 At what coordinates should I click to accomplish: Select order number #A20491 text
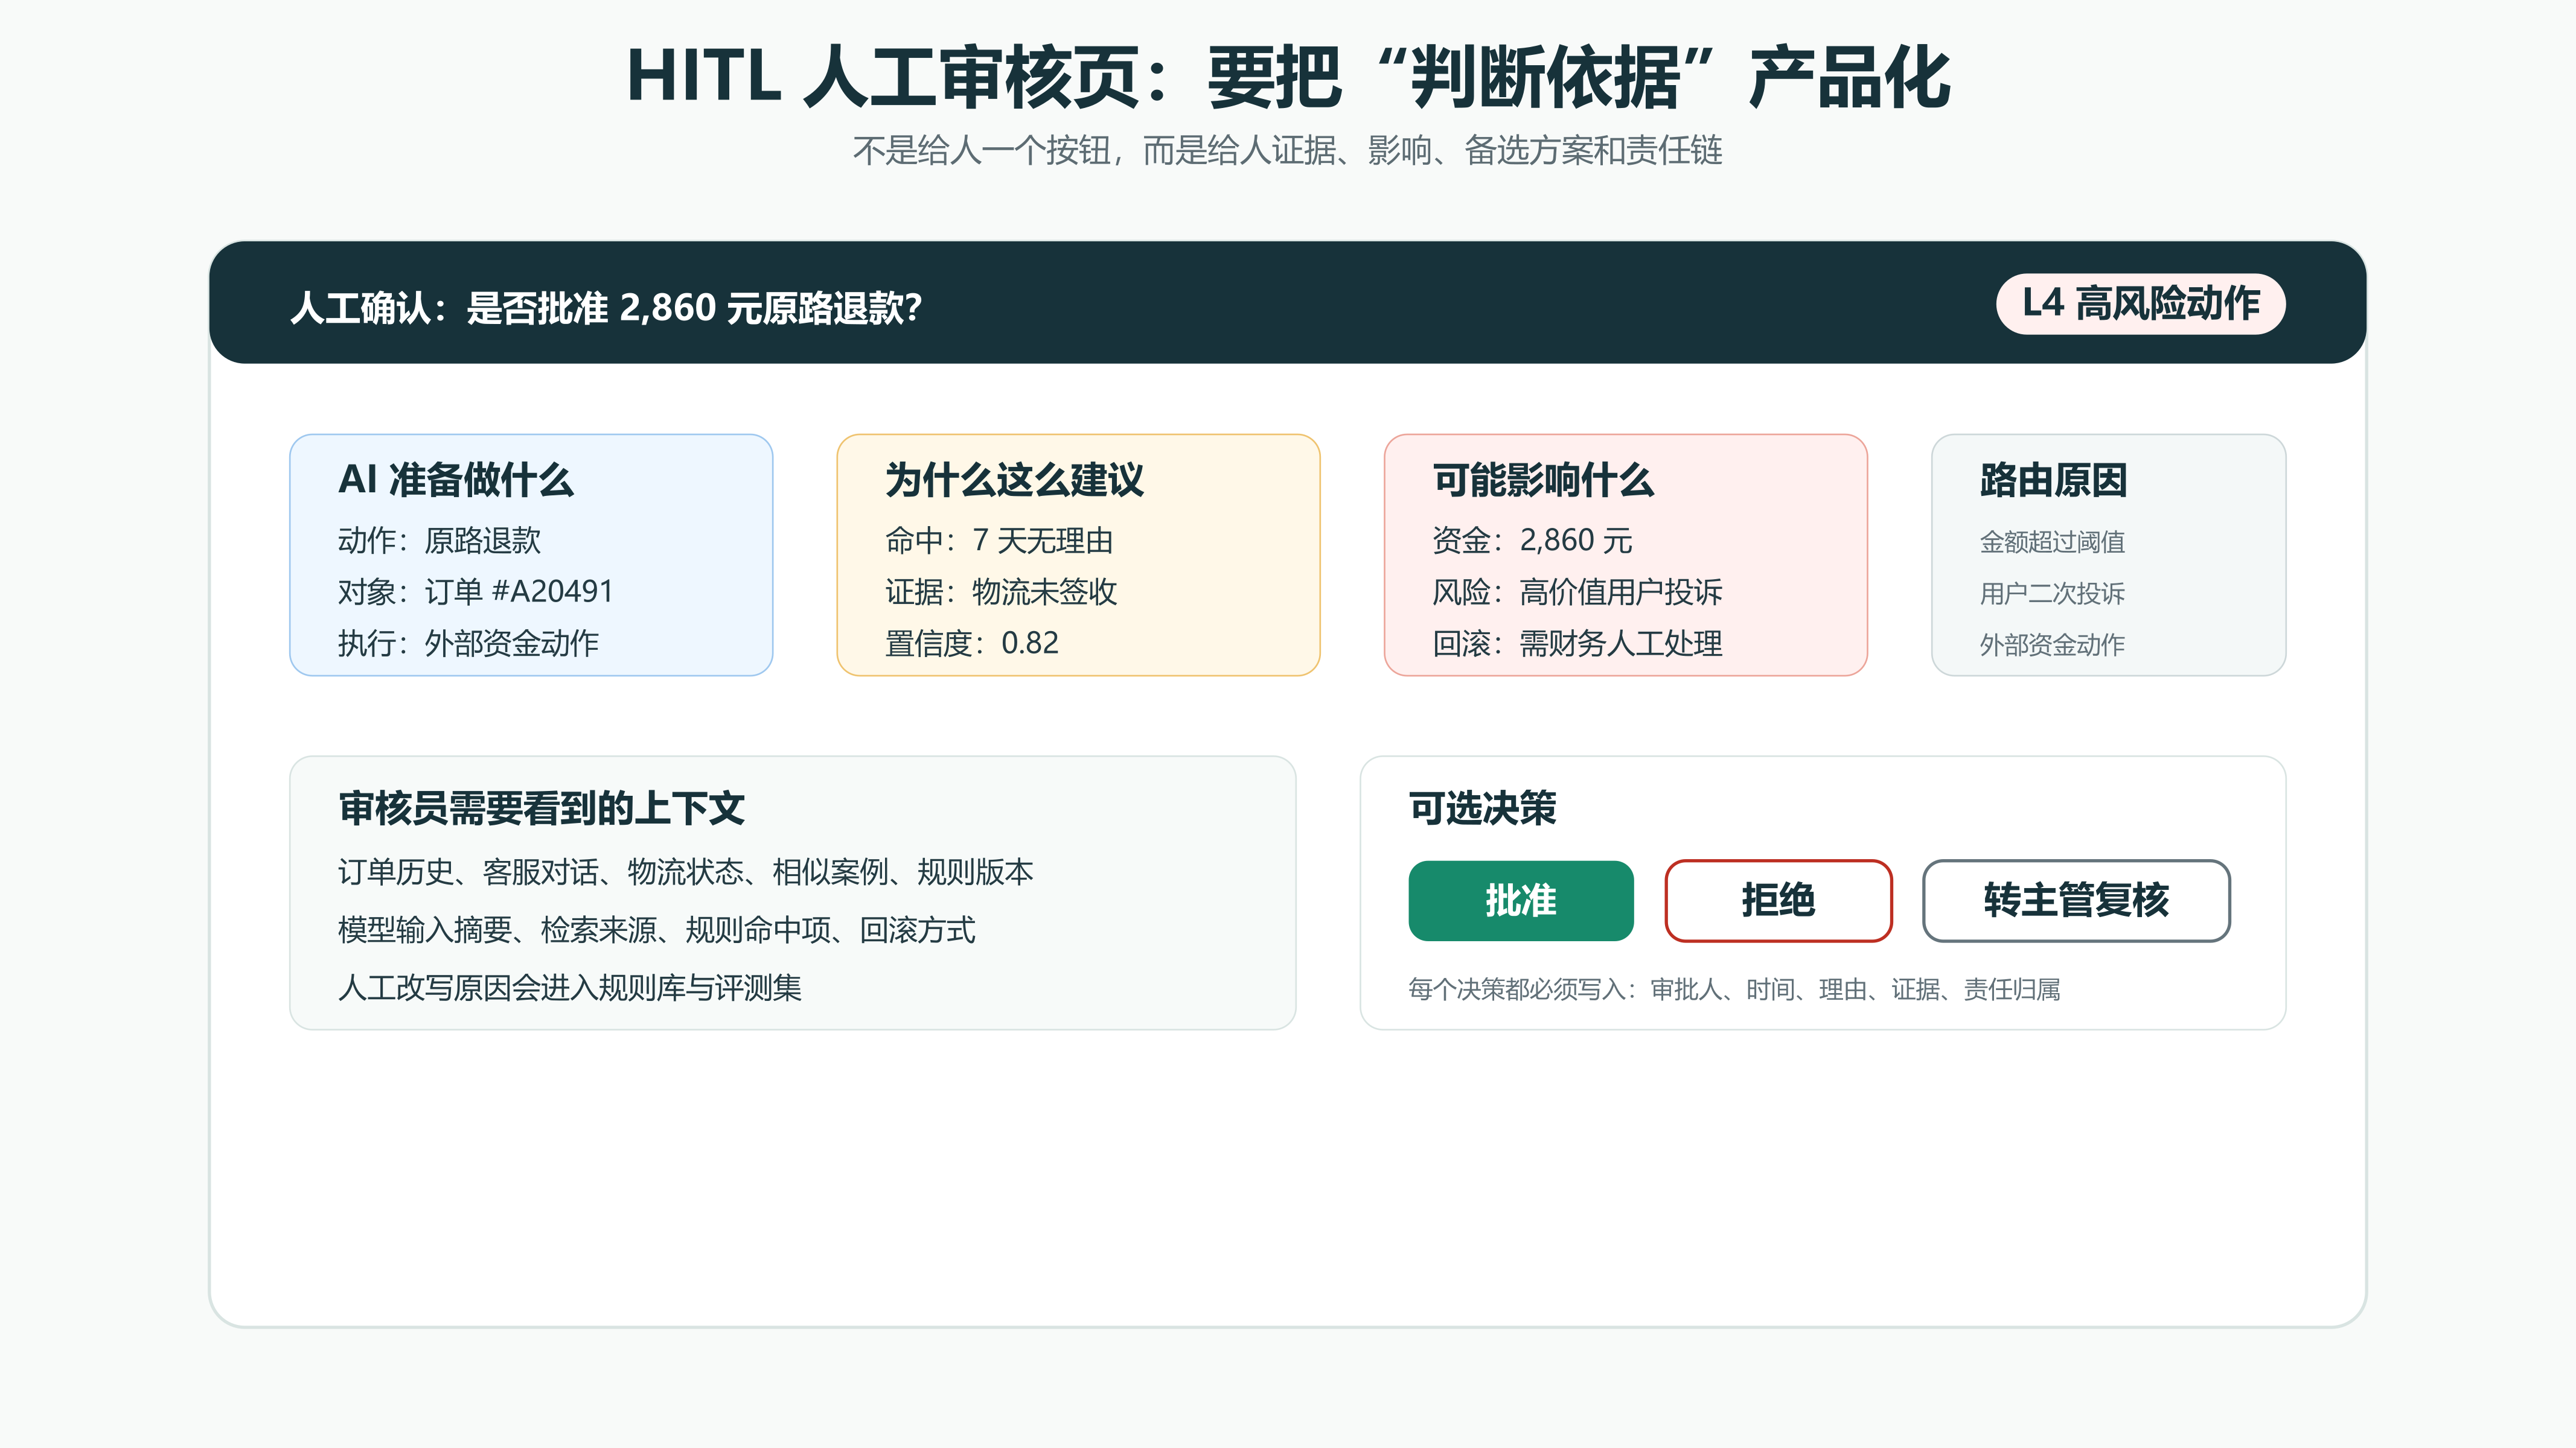552,592
